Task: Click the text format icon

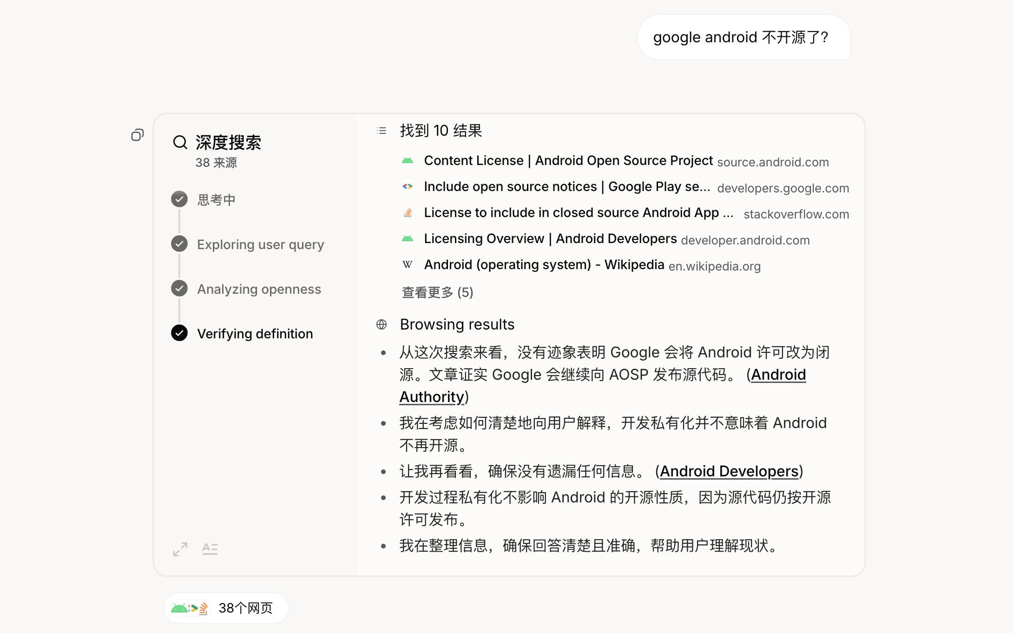Action: [x=210, y=549]
